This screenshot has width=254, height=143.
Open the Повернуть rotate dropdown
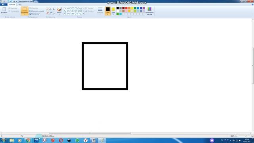coord(35,14)
